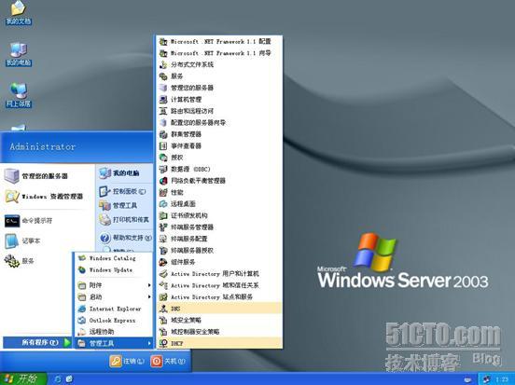Open 事件查看器 item
The height and width of the screenshot is (385, 515).
[x=218, y=145]
